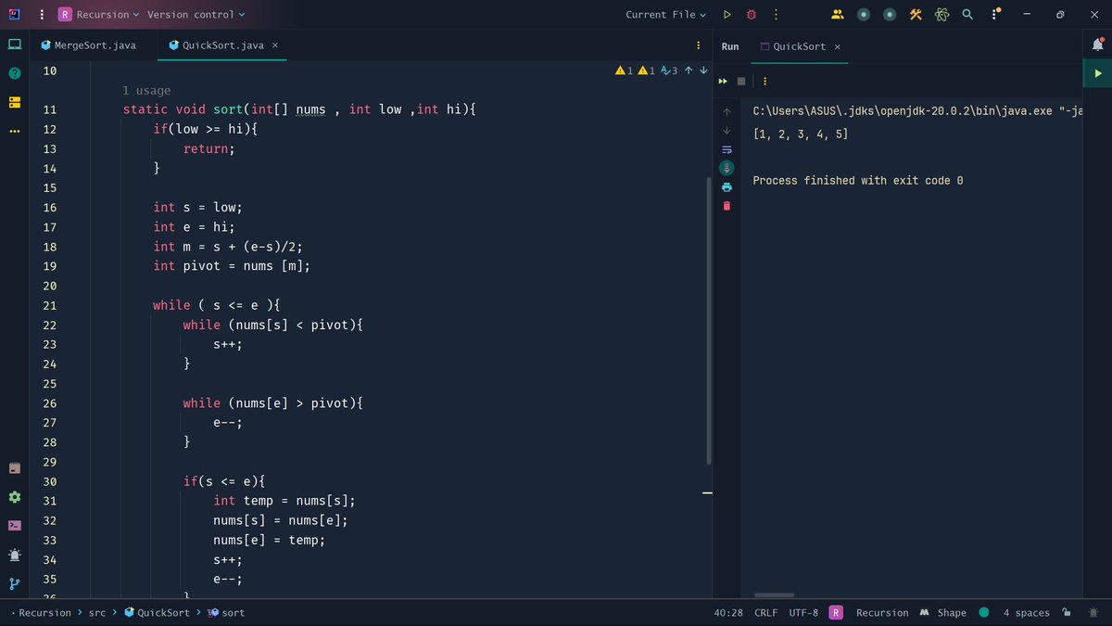The image size is (1112, 626).
Task: Open Search Everywhere magnifier icon
Action: [x=967, y=14]
